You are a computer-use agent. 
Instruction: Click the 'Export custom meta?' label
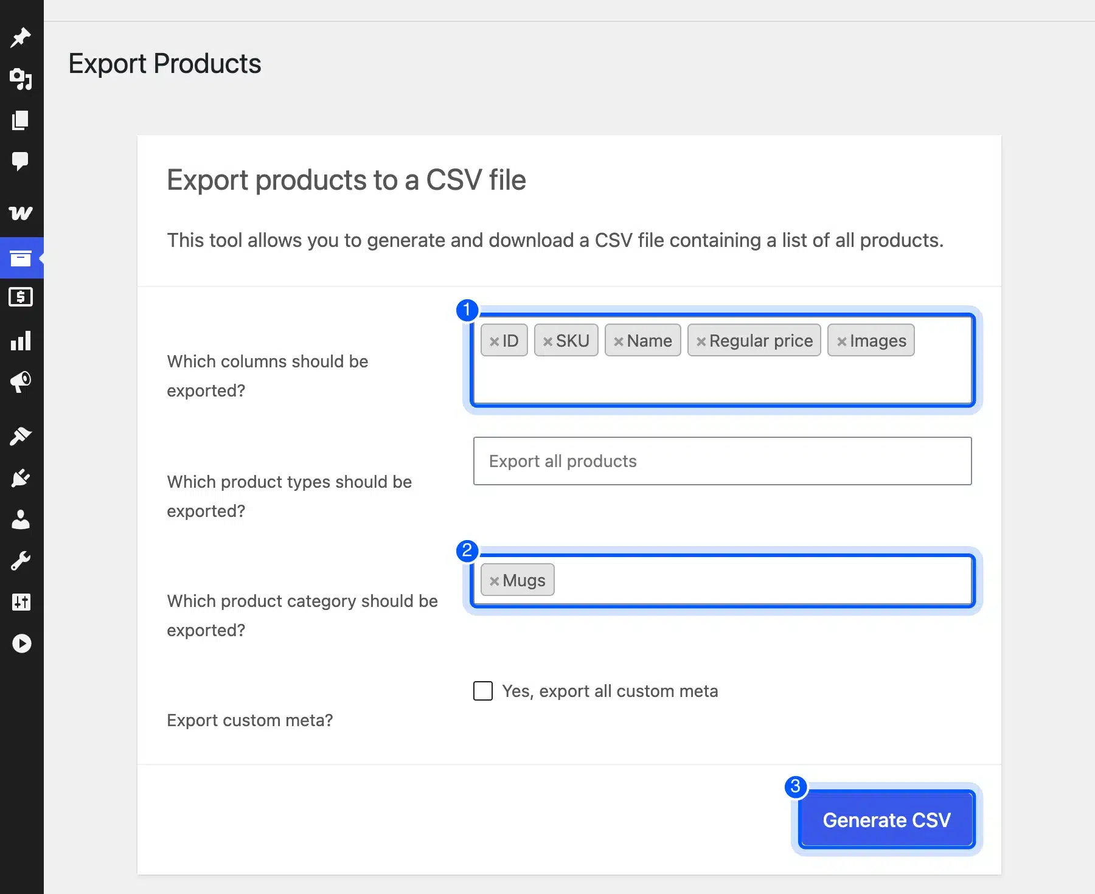pos(250,720)
